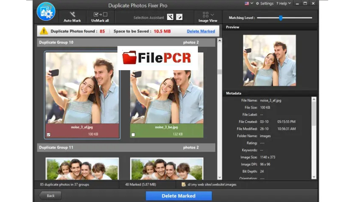
Task: Click '48 Marked (5.87 MB)' status text
Action: (x=140, y=184)
